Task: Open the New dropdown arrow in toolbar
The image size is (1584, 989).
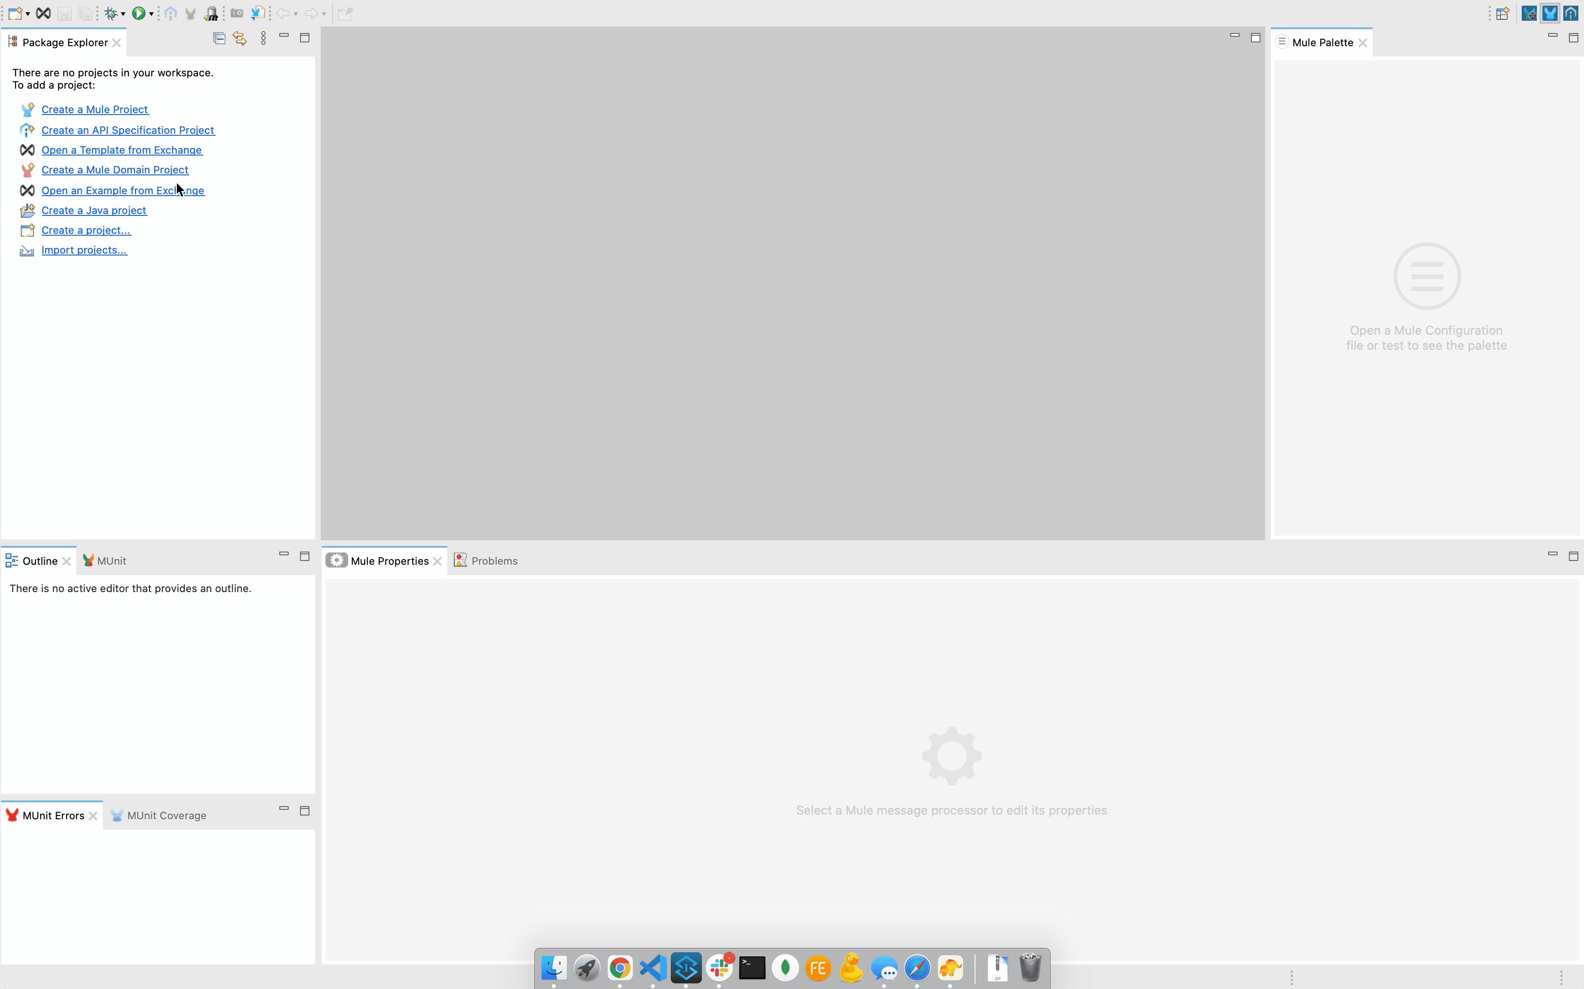Action: (x=28, y=13)
